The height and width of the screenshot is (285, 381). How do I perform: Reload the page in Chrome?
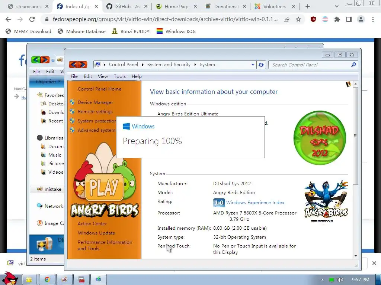pyautogui.click(x=32, y=19)
